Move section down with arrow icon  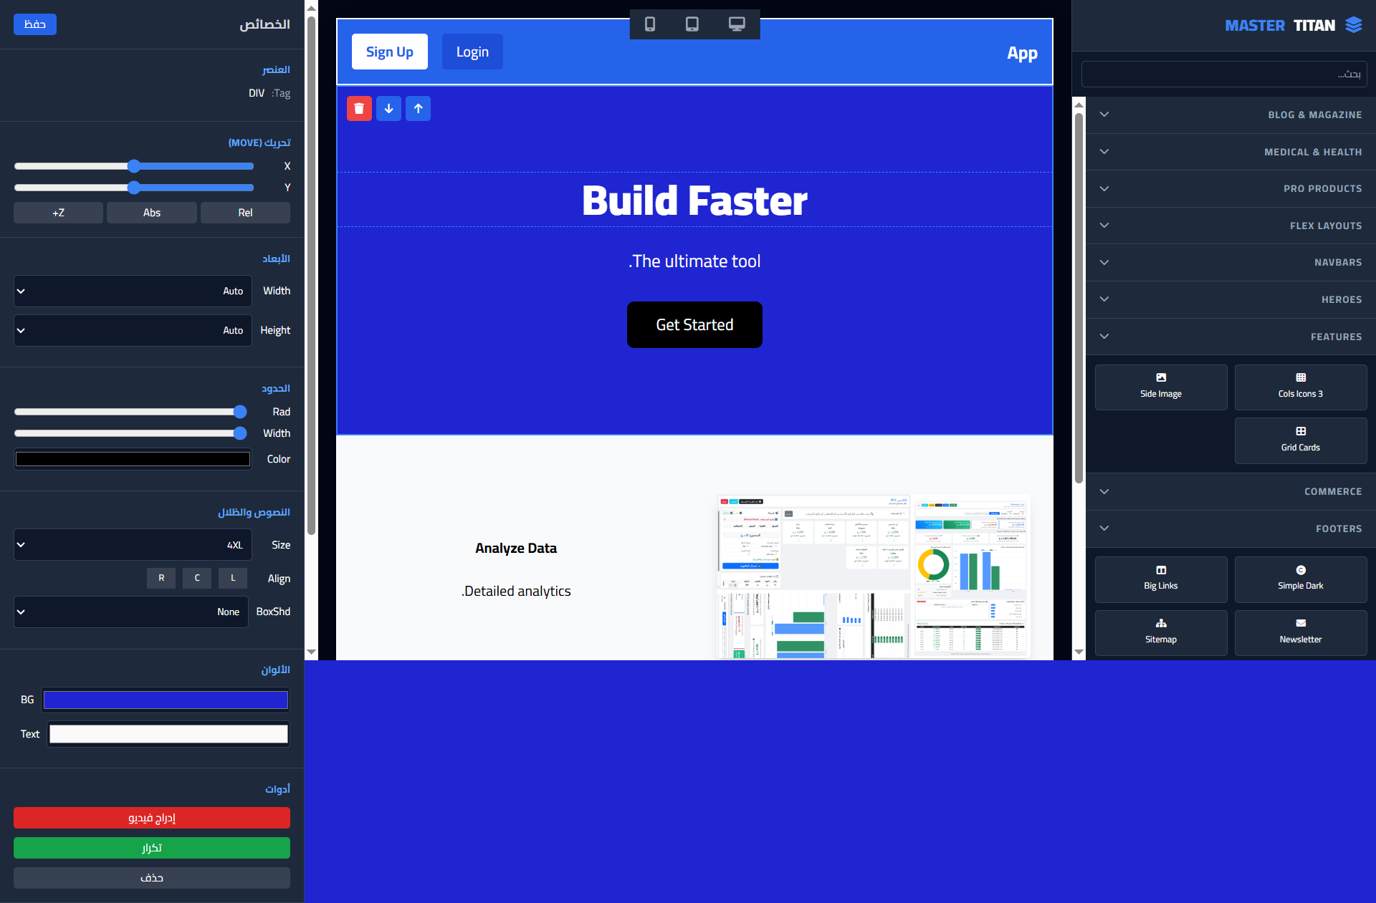(x=388, y=109)
